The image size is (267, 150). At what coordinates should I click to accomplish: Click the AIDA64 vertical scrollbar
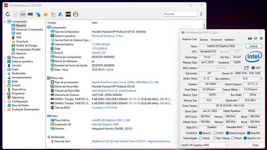click(x=204, y=27)
